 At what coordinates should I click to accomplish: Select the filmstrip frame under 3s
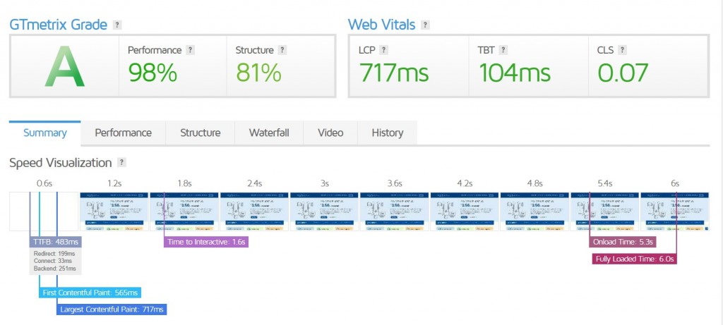tap(324, 211)
